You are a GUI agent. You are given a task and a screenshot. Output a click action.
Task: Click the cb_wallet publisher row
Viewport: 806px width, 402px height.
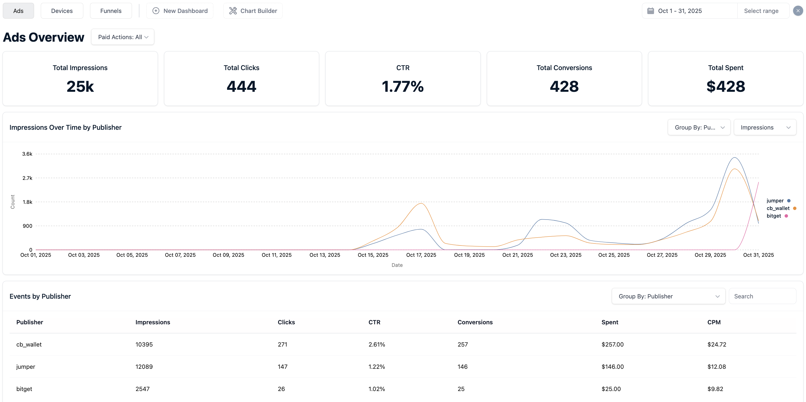[29, 344]
